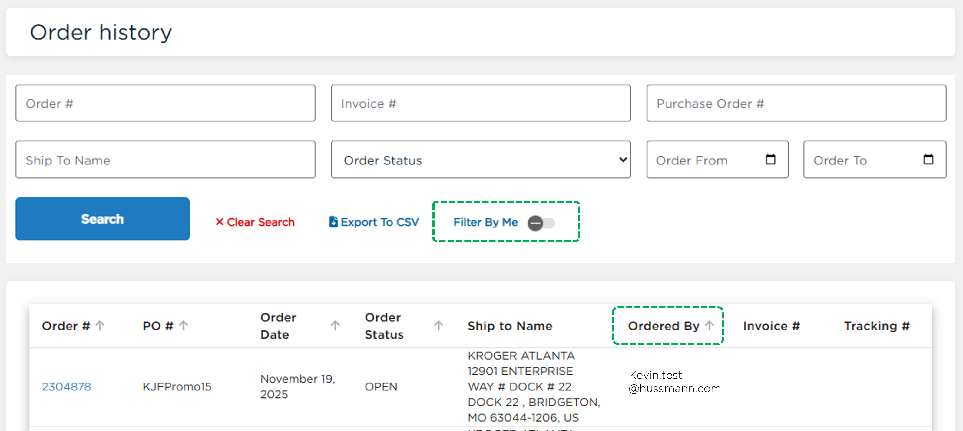This screenshot has width=963, height=431.
Task: Select the Tracking # column header
Action: tap(877, 325)
